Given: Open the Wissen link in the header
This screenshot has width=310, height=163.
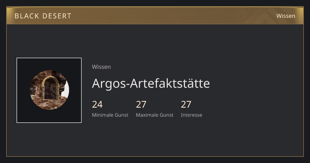Looking at the screenshot, I should pyautogui.click(x=286, y=16).
